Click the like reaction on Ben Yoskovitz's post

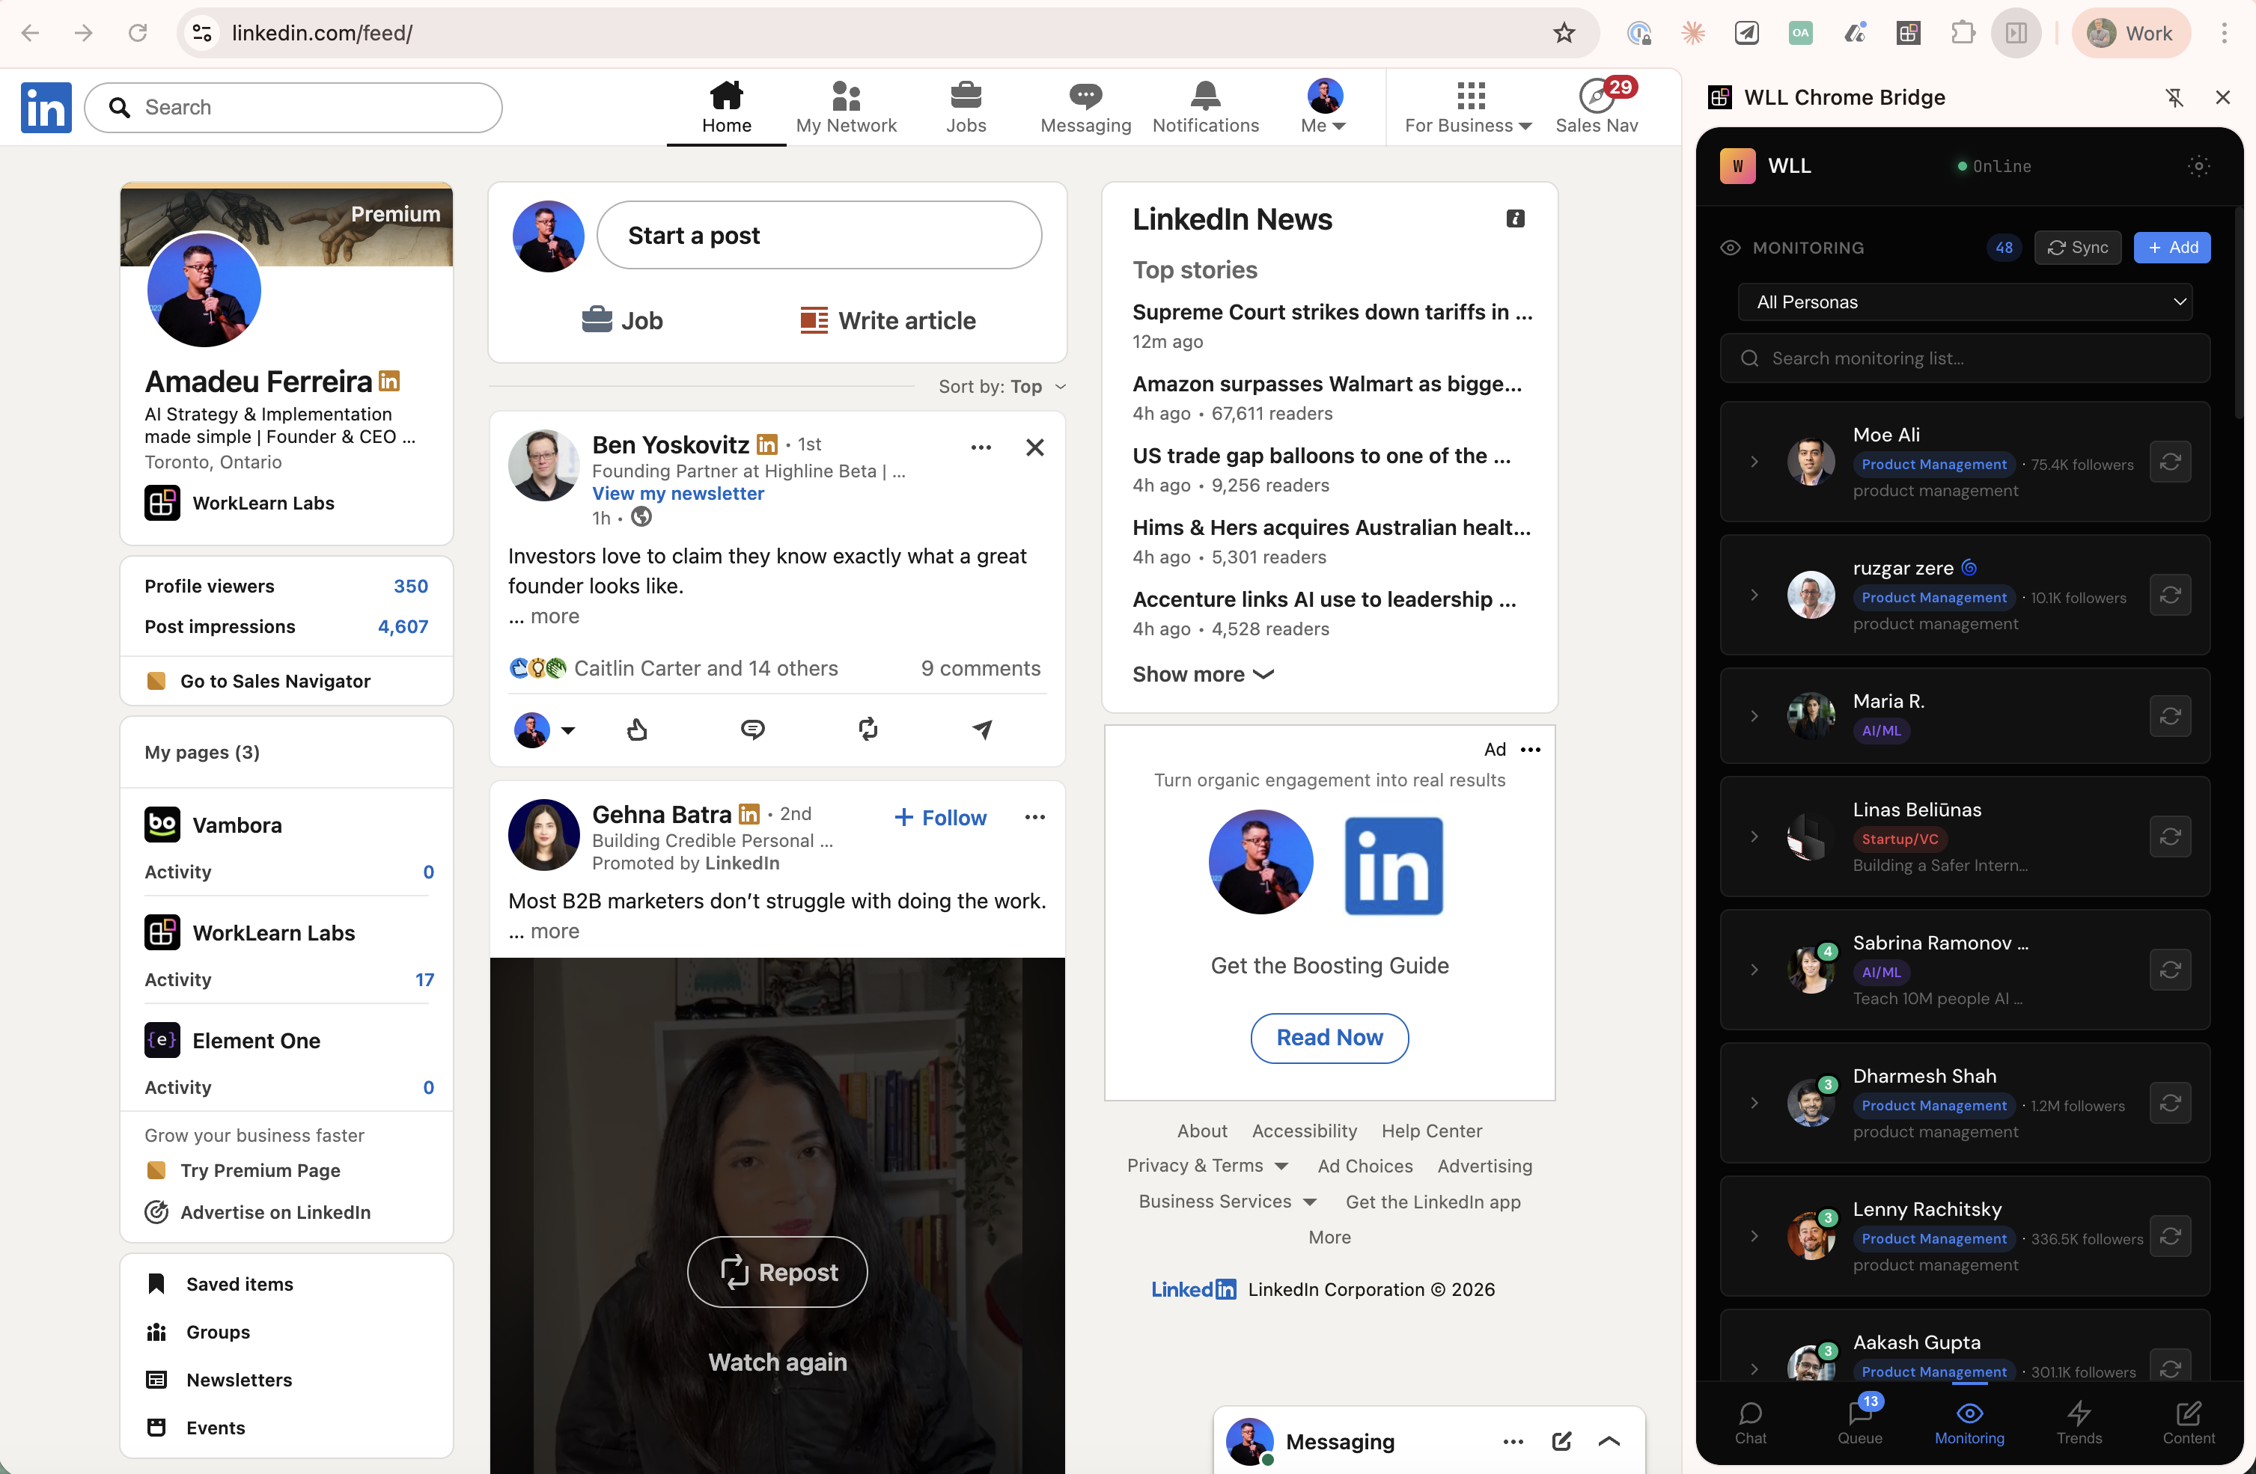637,730
